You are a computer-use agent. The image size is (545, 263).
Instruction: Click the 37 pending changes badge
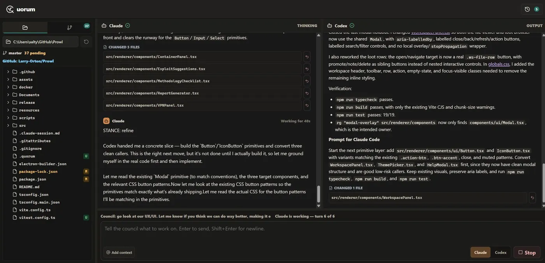[x=87, y=26]
